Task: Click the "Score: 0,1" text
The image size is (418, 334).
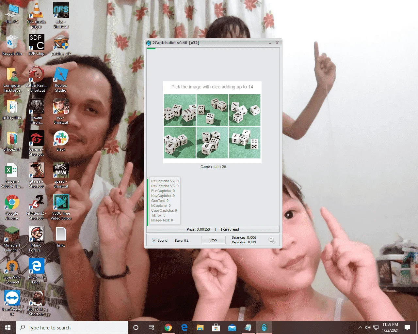Action: point(182,241)
